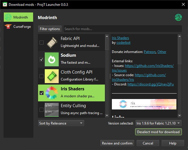Click description pane scrollbar thumb
Screen dimensions: 188x150
(x=180, y=51)
